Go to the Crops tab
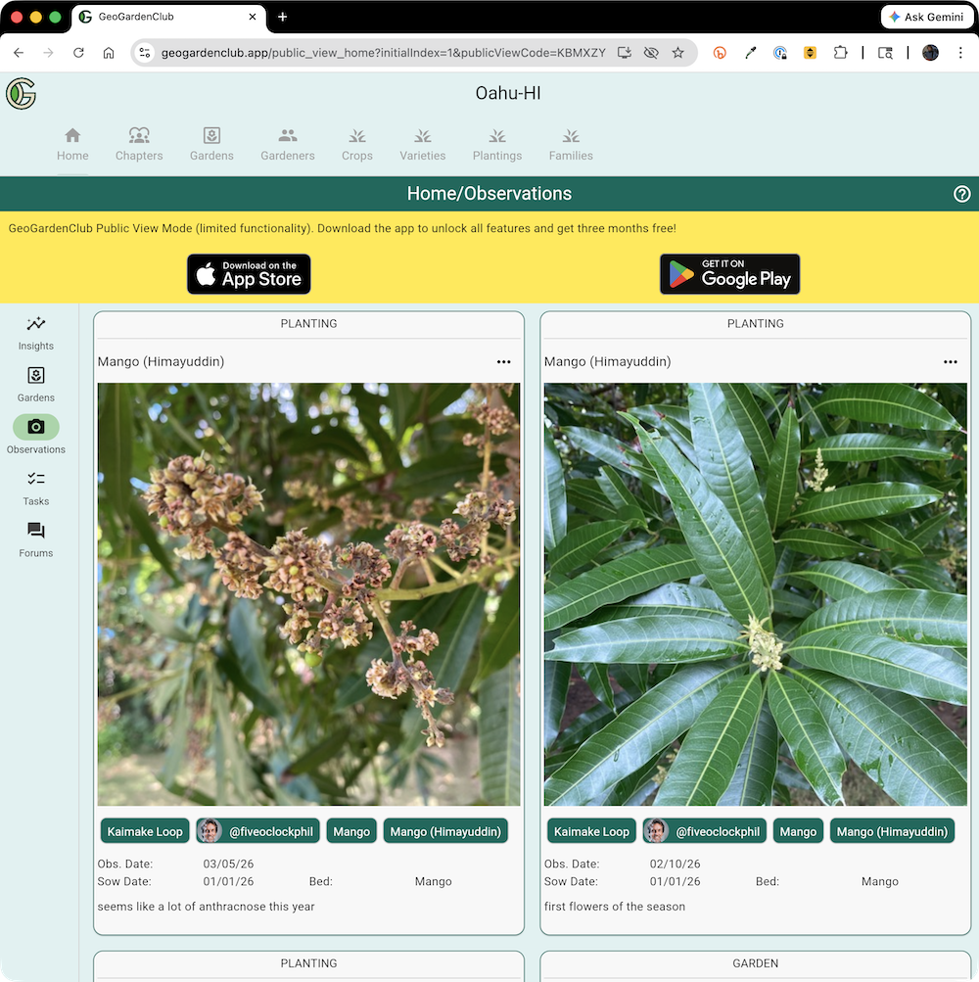 [x=356, y=144]
